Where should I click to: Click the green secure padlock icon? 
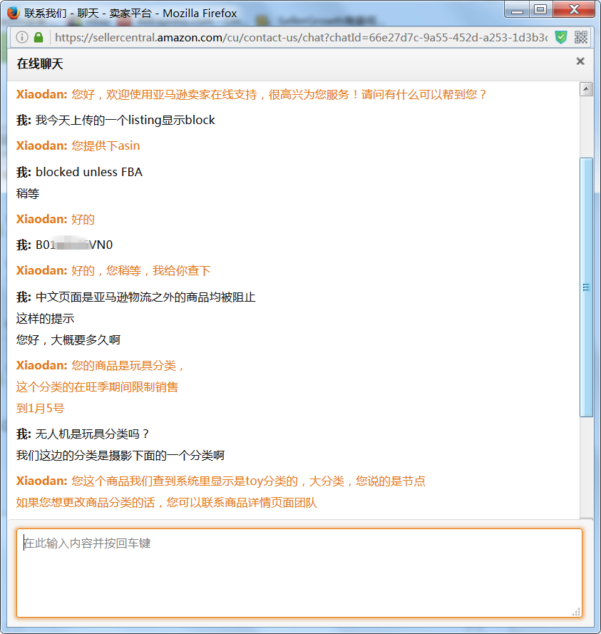click(38, 38)
